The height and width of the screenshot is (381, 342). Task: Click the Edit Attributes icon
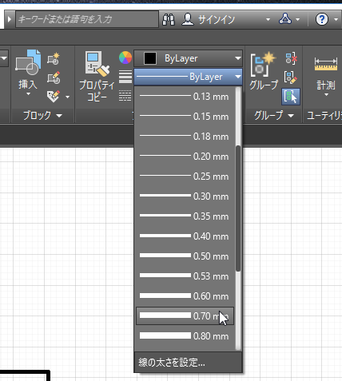pos(54,97)
